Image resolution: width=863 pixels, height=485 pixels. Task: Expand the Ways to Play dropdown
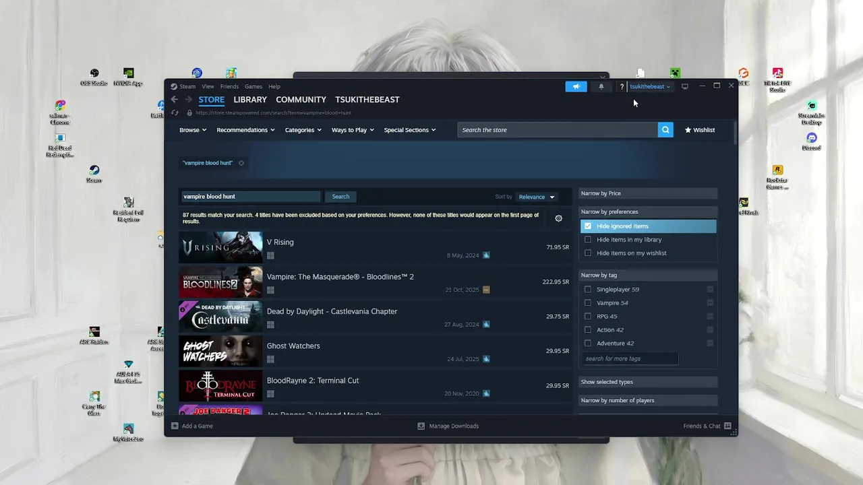(353, 130)
